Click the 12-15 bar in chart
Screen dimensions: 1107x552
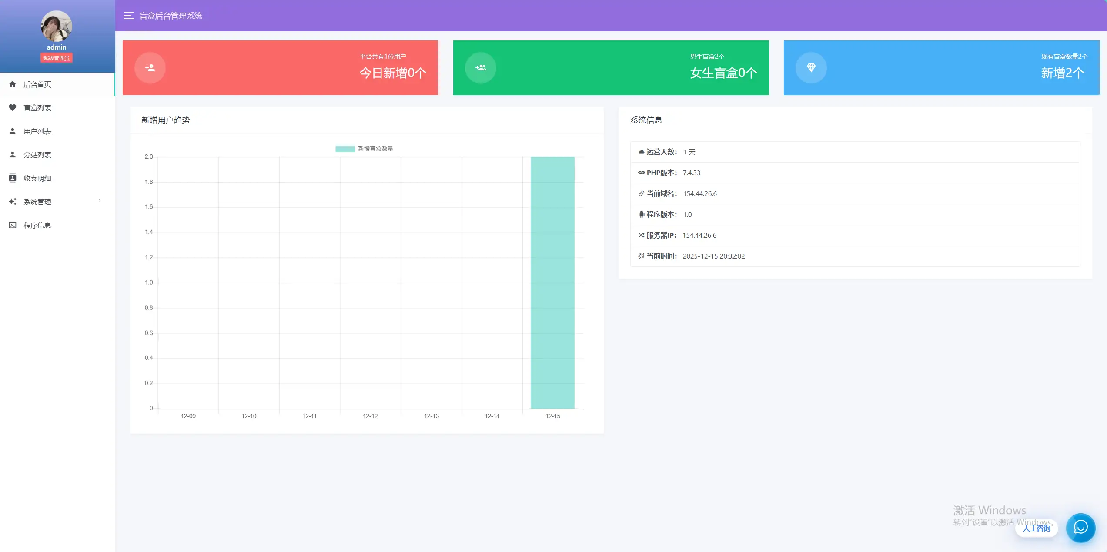click(552, 283)
